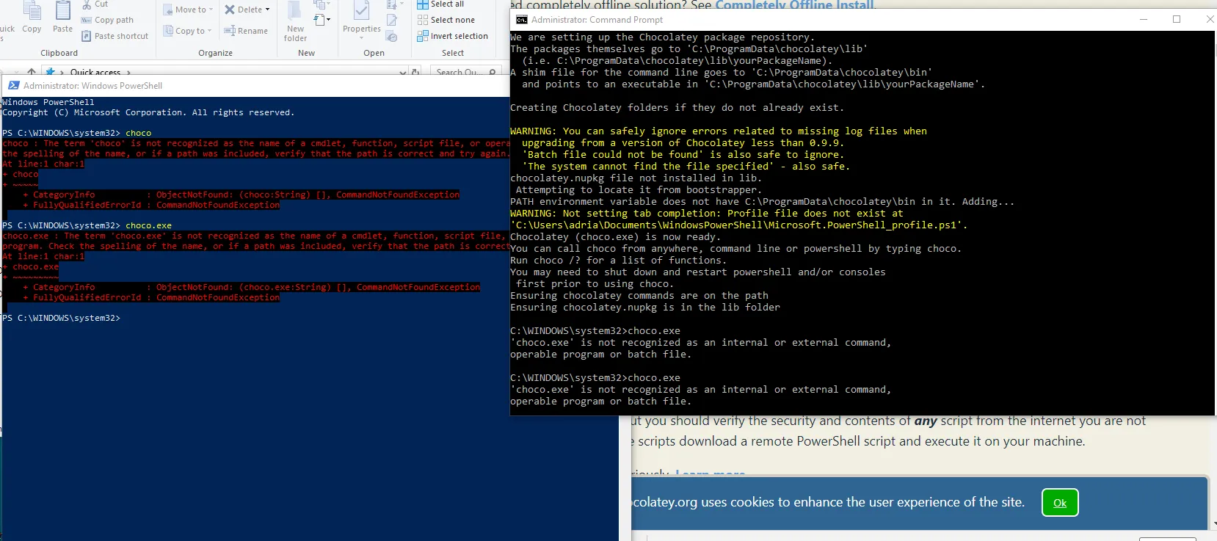Image resolution: width=1217 pixels, height=541 pixels.
Task: Click the Cut scissors icon
Action: coord(87,4)
